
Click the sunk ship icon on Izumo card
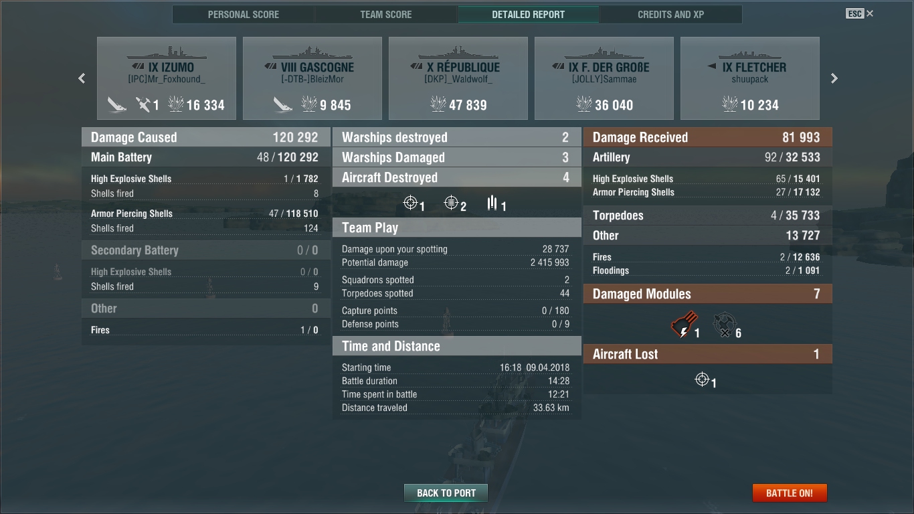point(117,104)
